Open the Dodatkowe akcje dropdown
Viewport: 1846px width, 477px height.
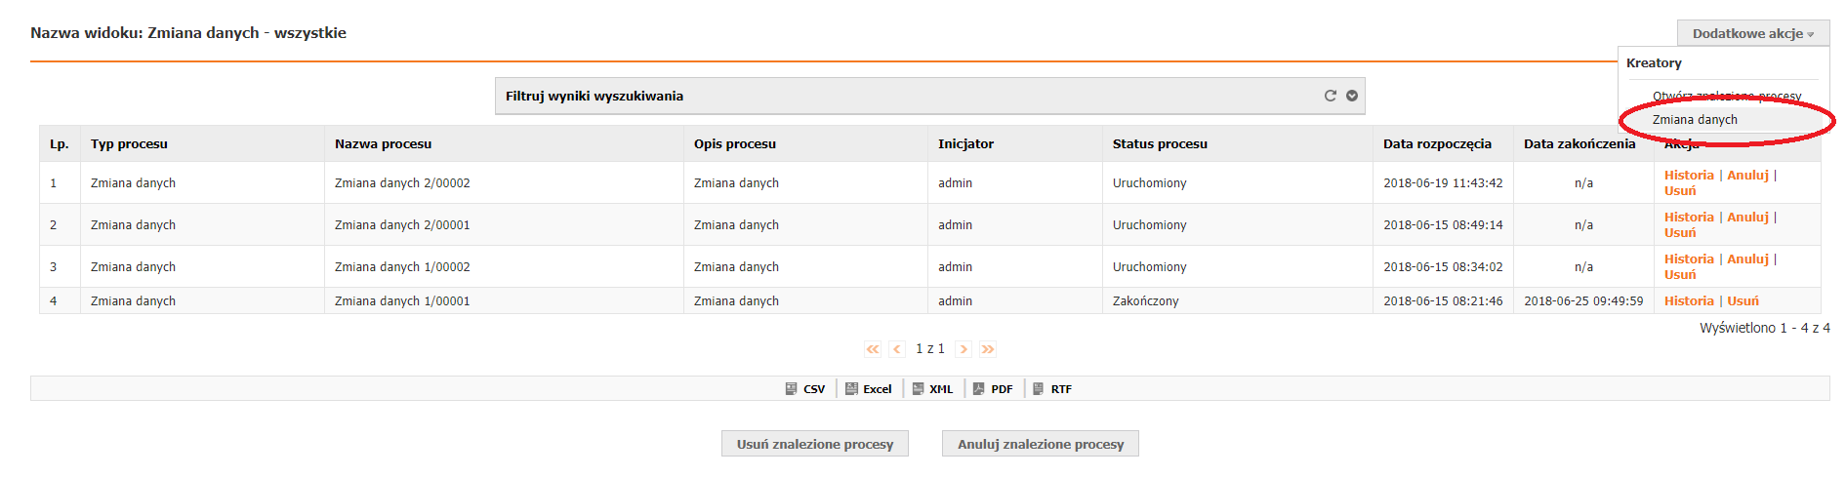click(x=1753, y=33)
